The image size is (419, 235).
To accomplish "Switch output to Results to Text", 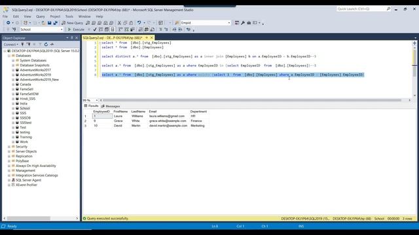I will pyautogui.click(x=141, y=29).
